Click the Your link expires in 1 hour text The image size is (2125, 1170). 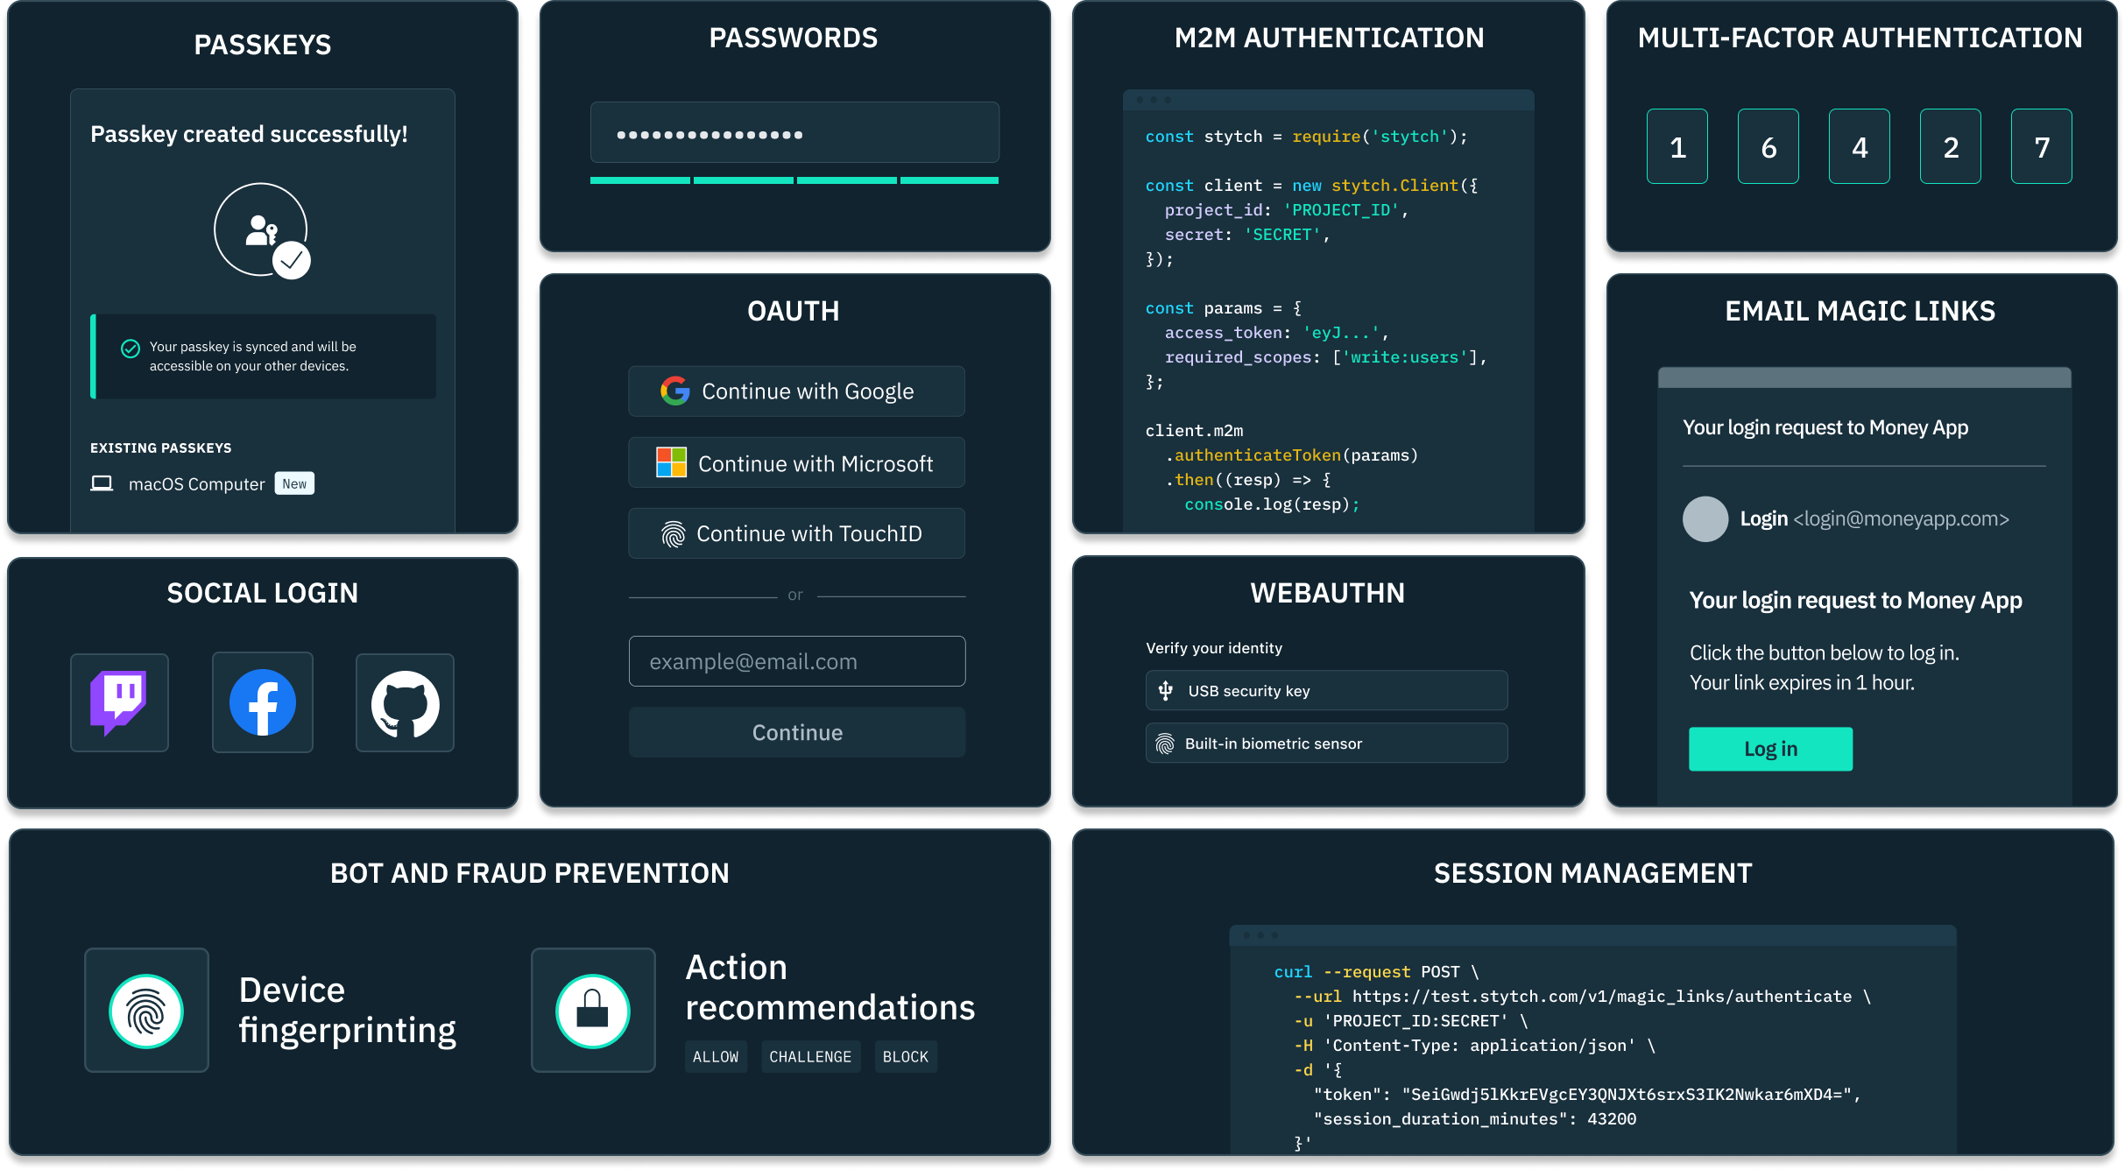click(1802, 683)
